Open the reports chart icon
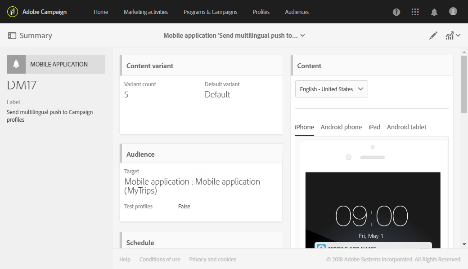 click(450, 35)
